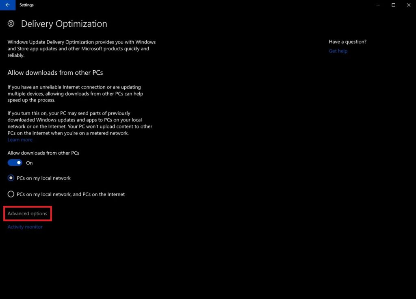The image size is (416, 299).
Task: Open Activity monitor
Action: tap(25, 227)
